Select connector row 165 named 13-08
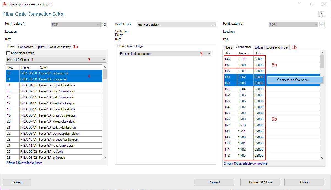The width and height of the screenshot is (331, 190). coord(272,113)
